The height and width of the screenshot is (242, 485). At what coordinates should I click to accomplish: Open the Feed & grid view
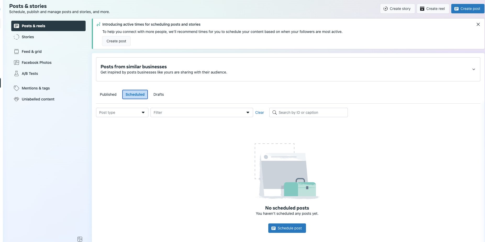point(31,52)
